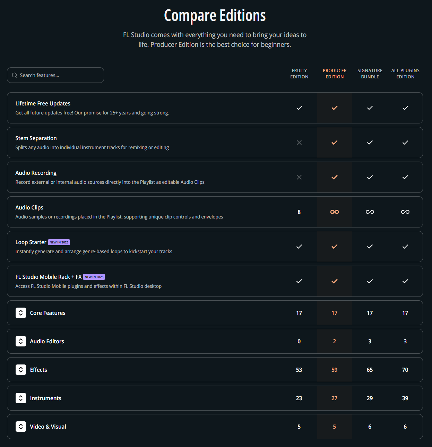Select the Producer Edition column header
The height and width of the screenshot is (447, 432).
coord(335,74)
